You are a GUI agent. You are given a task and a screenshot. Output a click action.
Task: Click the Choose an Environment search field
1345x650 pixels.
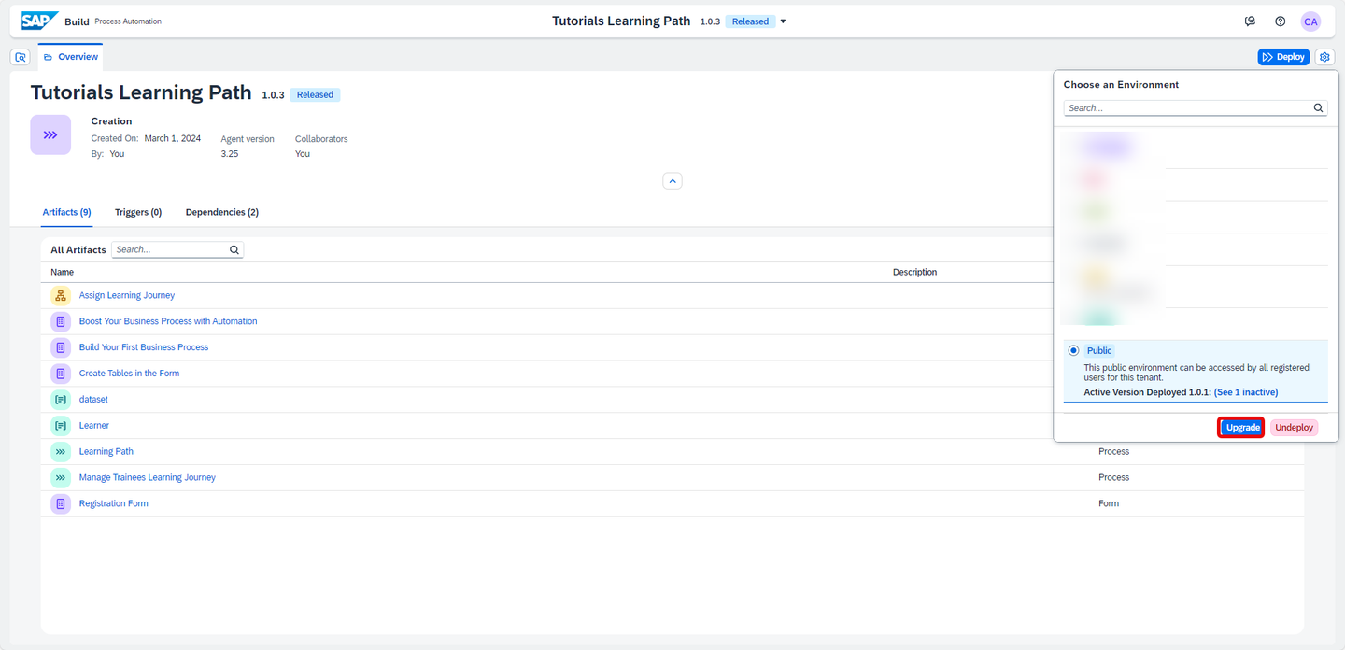click(1196, 108)
